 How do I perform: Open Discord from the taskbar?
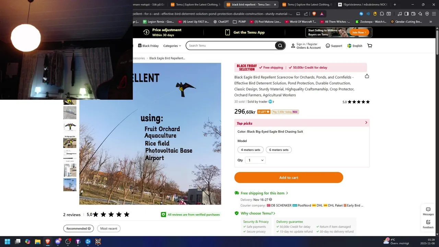pyautogui.click(x=58, y=242)
